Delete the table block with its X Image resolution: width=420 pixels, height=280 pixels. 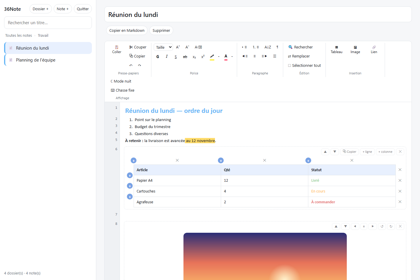click(400, 152)
